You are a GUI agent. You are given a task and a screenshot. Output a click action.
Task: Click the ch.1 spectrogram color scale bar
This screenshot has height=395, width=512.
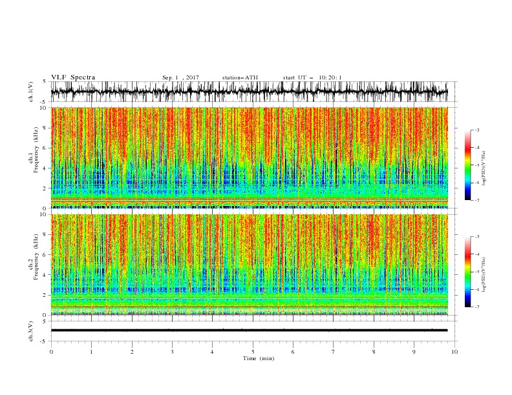467,165
